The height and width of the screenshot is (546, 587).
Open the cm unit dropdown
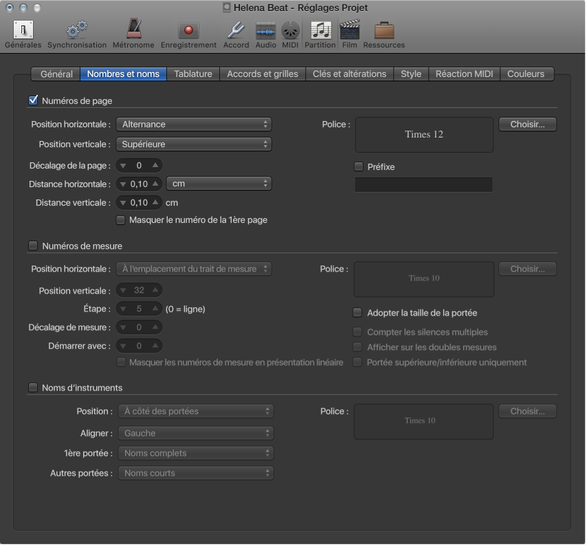[x=219, y=184]
